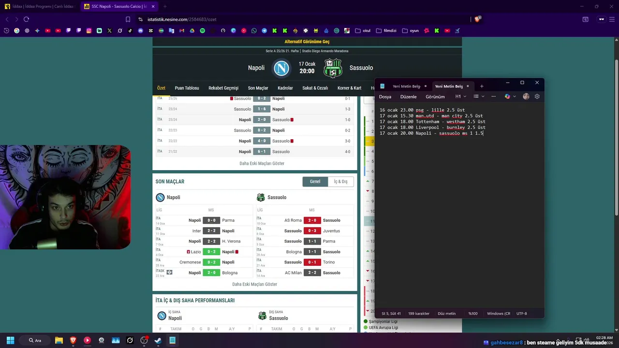Open the 'okul' bookmarks folder

tap(363, 30)
